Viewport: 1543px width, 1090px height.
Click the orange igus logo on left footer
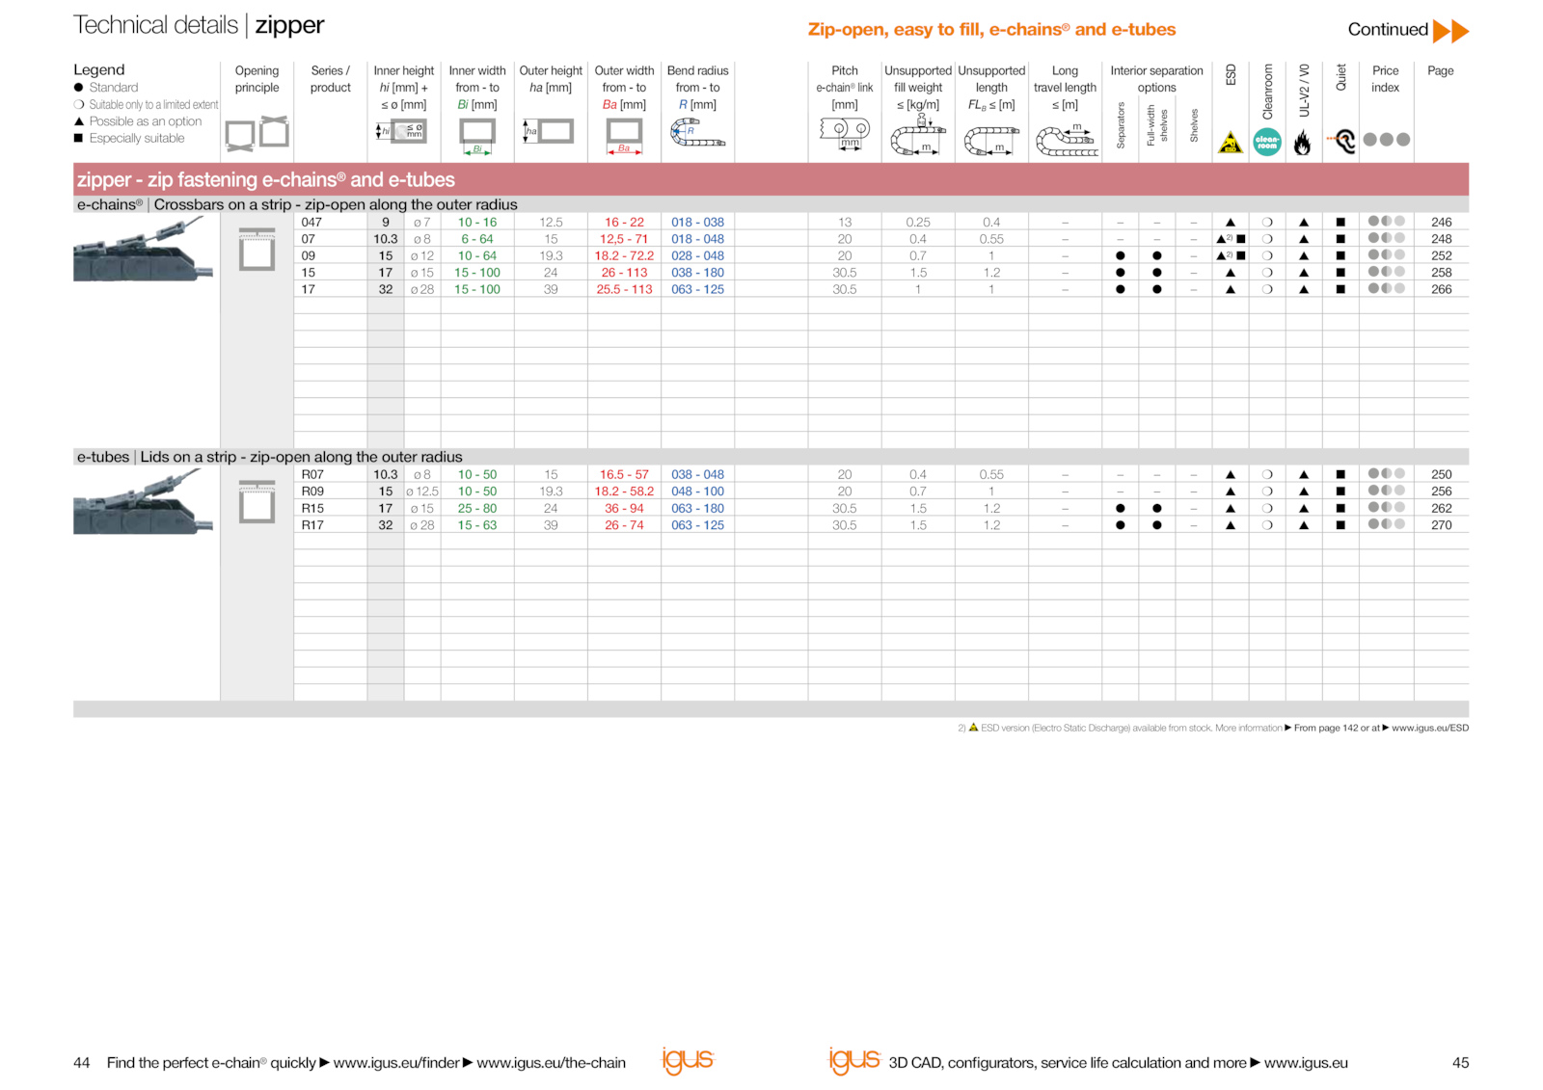[688, 1061]
